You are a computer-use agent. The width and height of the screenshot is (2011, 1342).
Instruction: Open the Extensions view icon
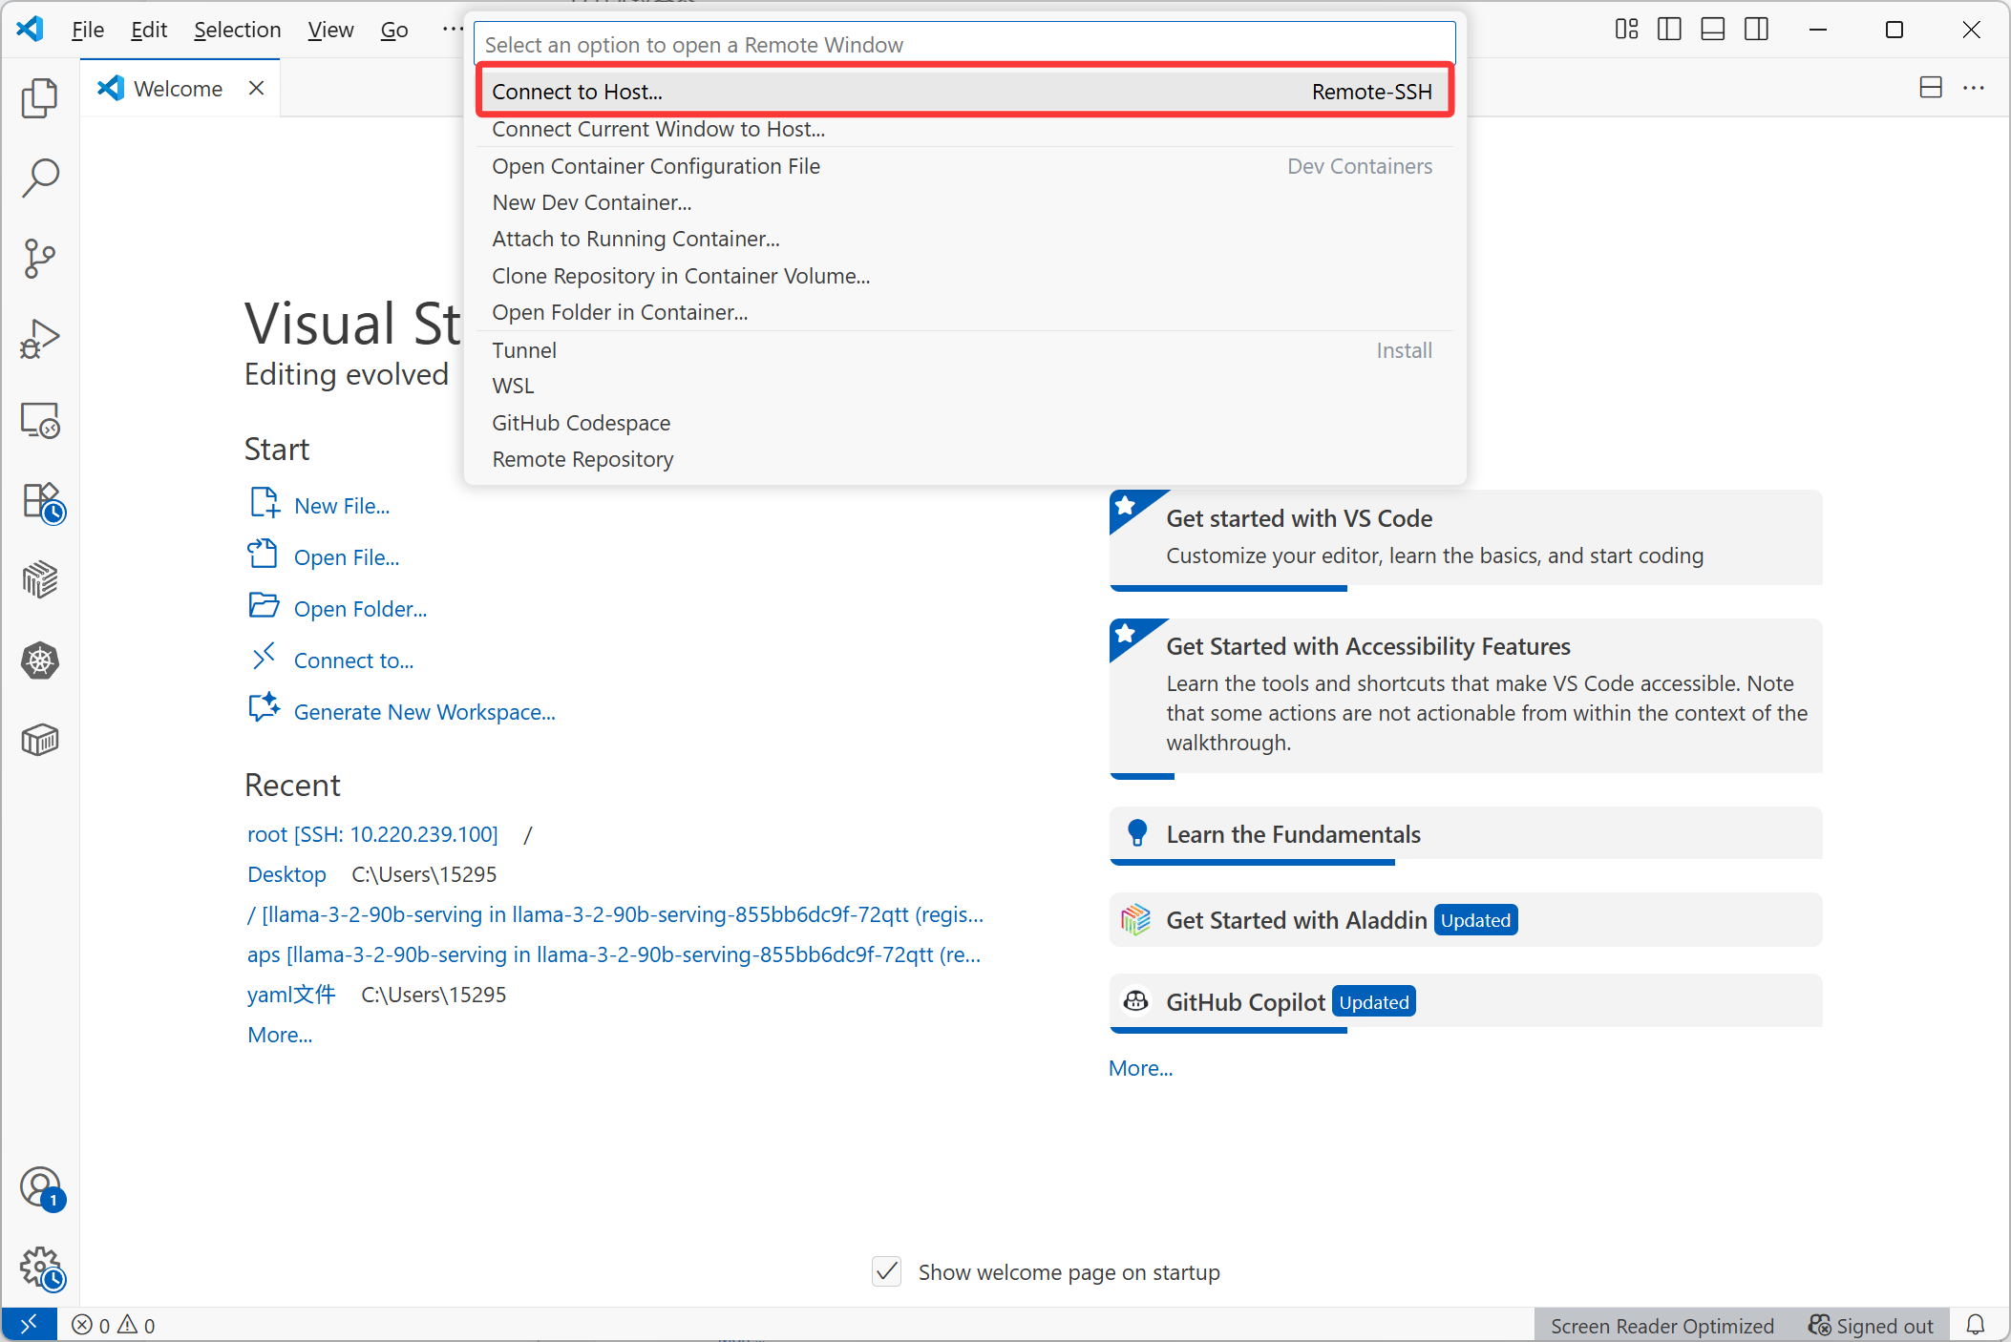pos(39,500)
